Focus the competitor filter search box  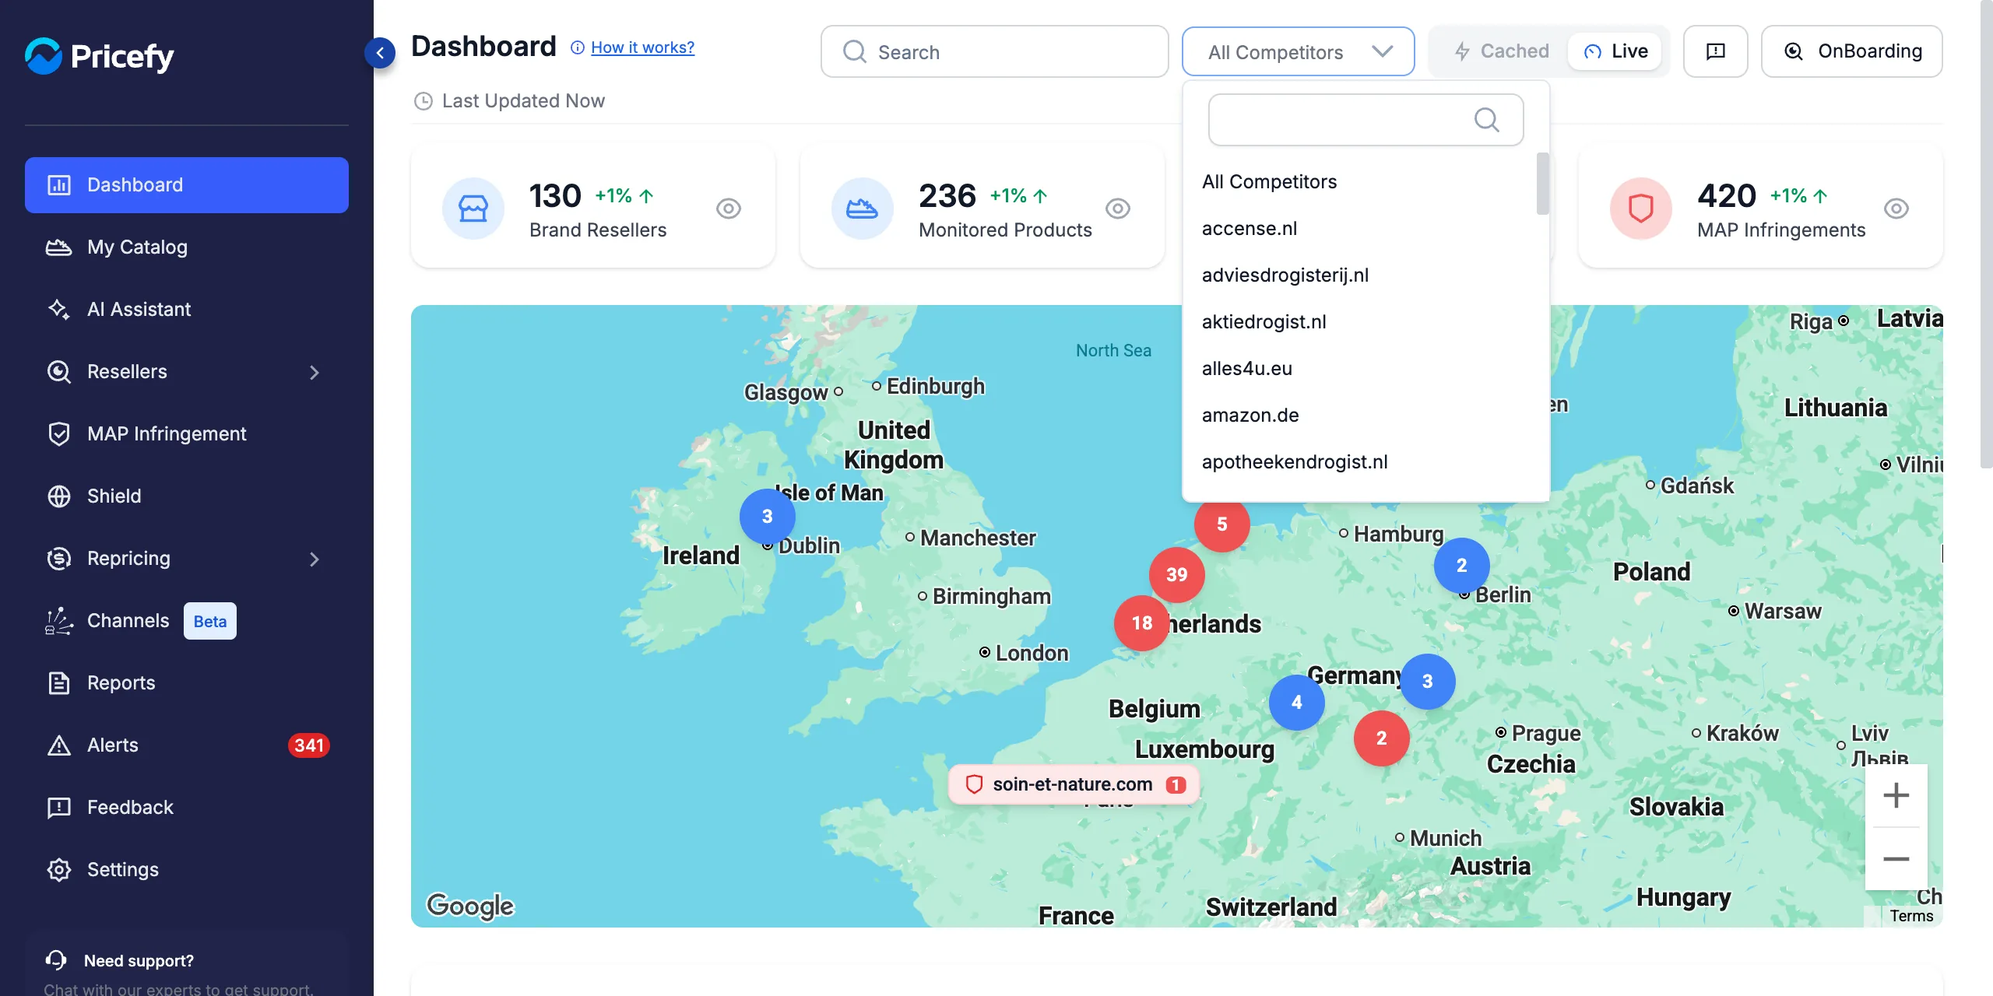(1366, 120)
